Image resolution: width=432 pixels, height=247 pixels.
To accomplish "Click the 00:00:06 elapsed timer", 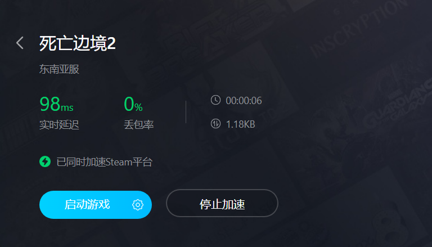I will pyautogui.click(x=244, y=101).
